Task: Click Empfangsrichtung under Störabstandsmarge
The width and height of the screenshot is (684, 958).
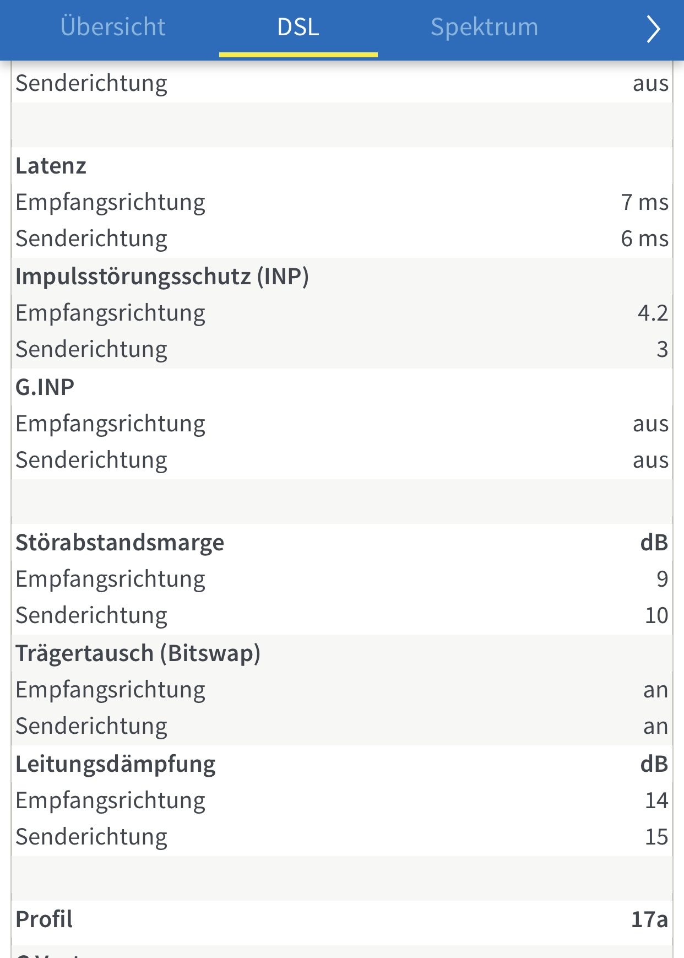Action: pyautogui.click(x=110, y=579)
